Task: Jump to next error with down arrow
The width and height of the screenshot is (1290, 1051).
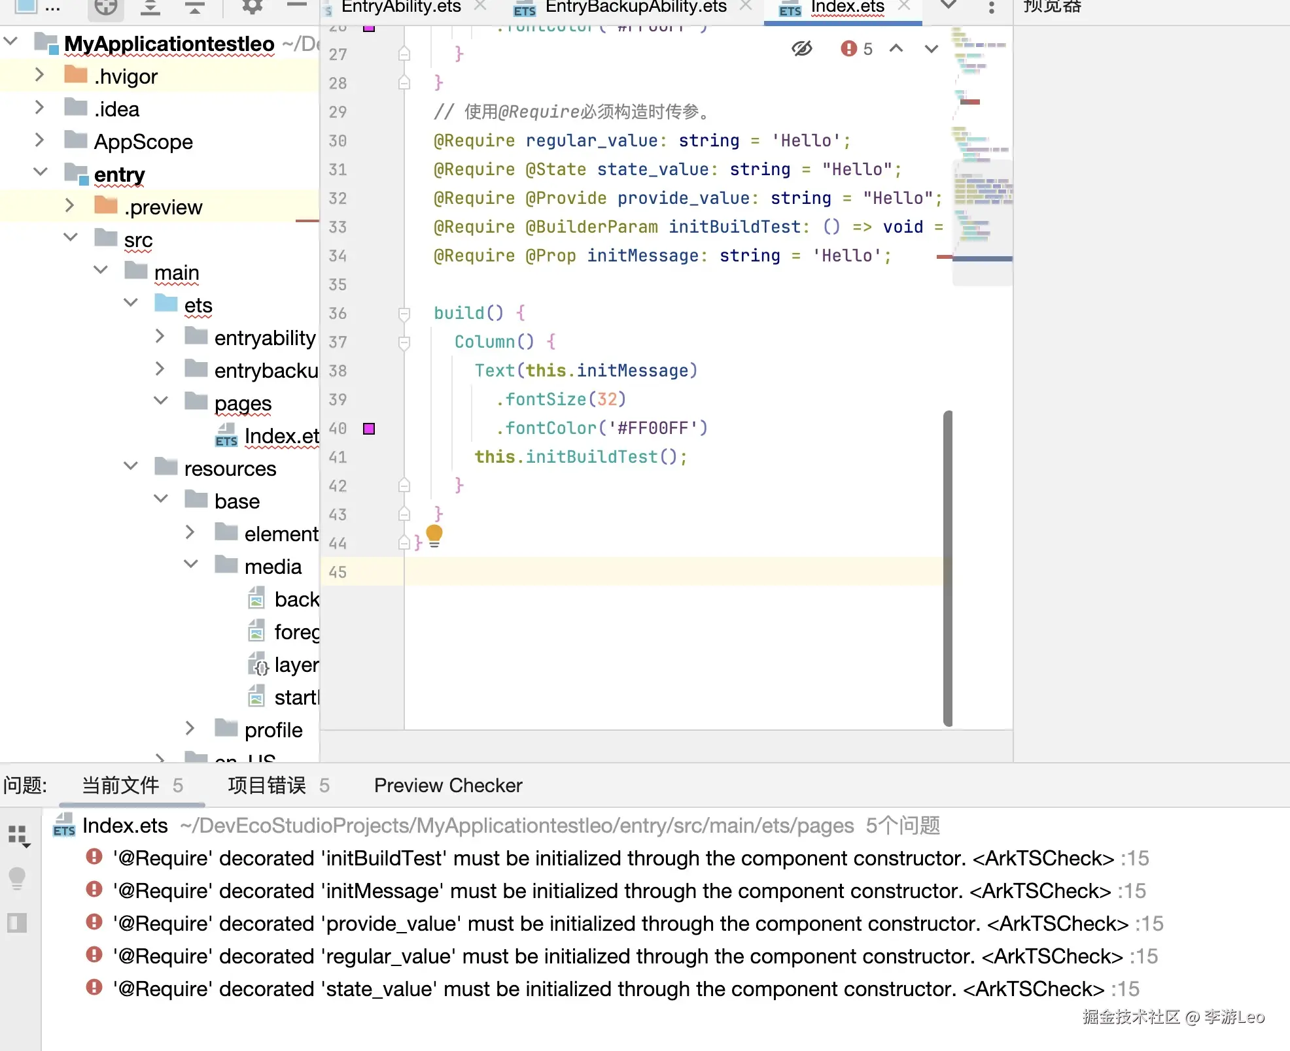Action: point(932,48)
